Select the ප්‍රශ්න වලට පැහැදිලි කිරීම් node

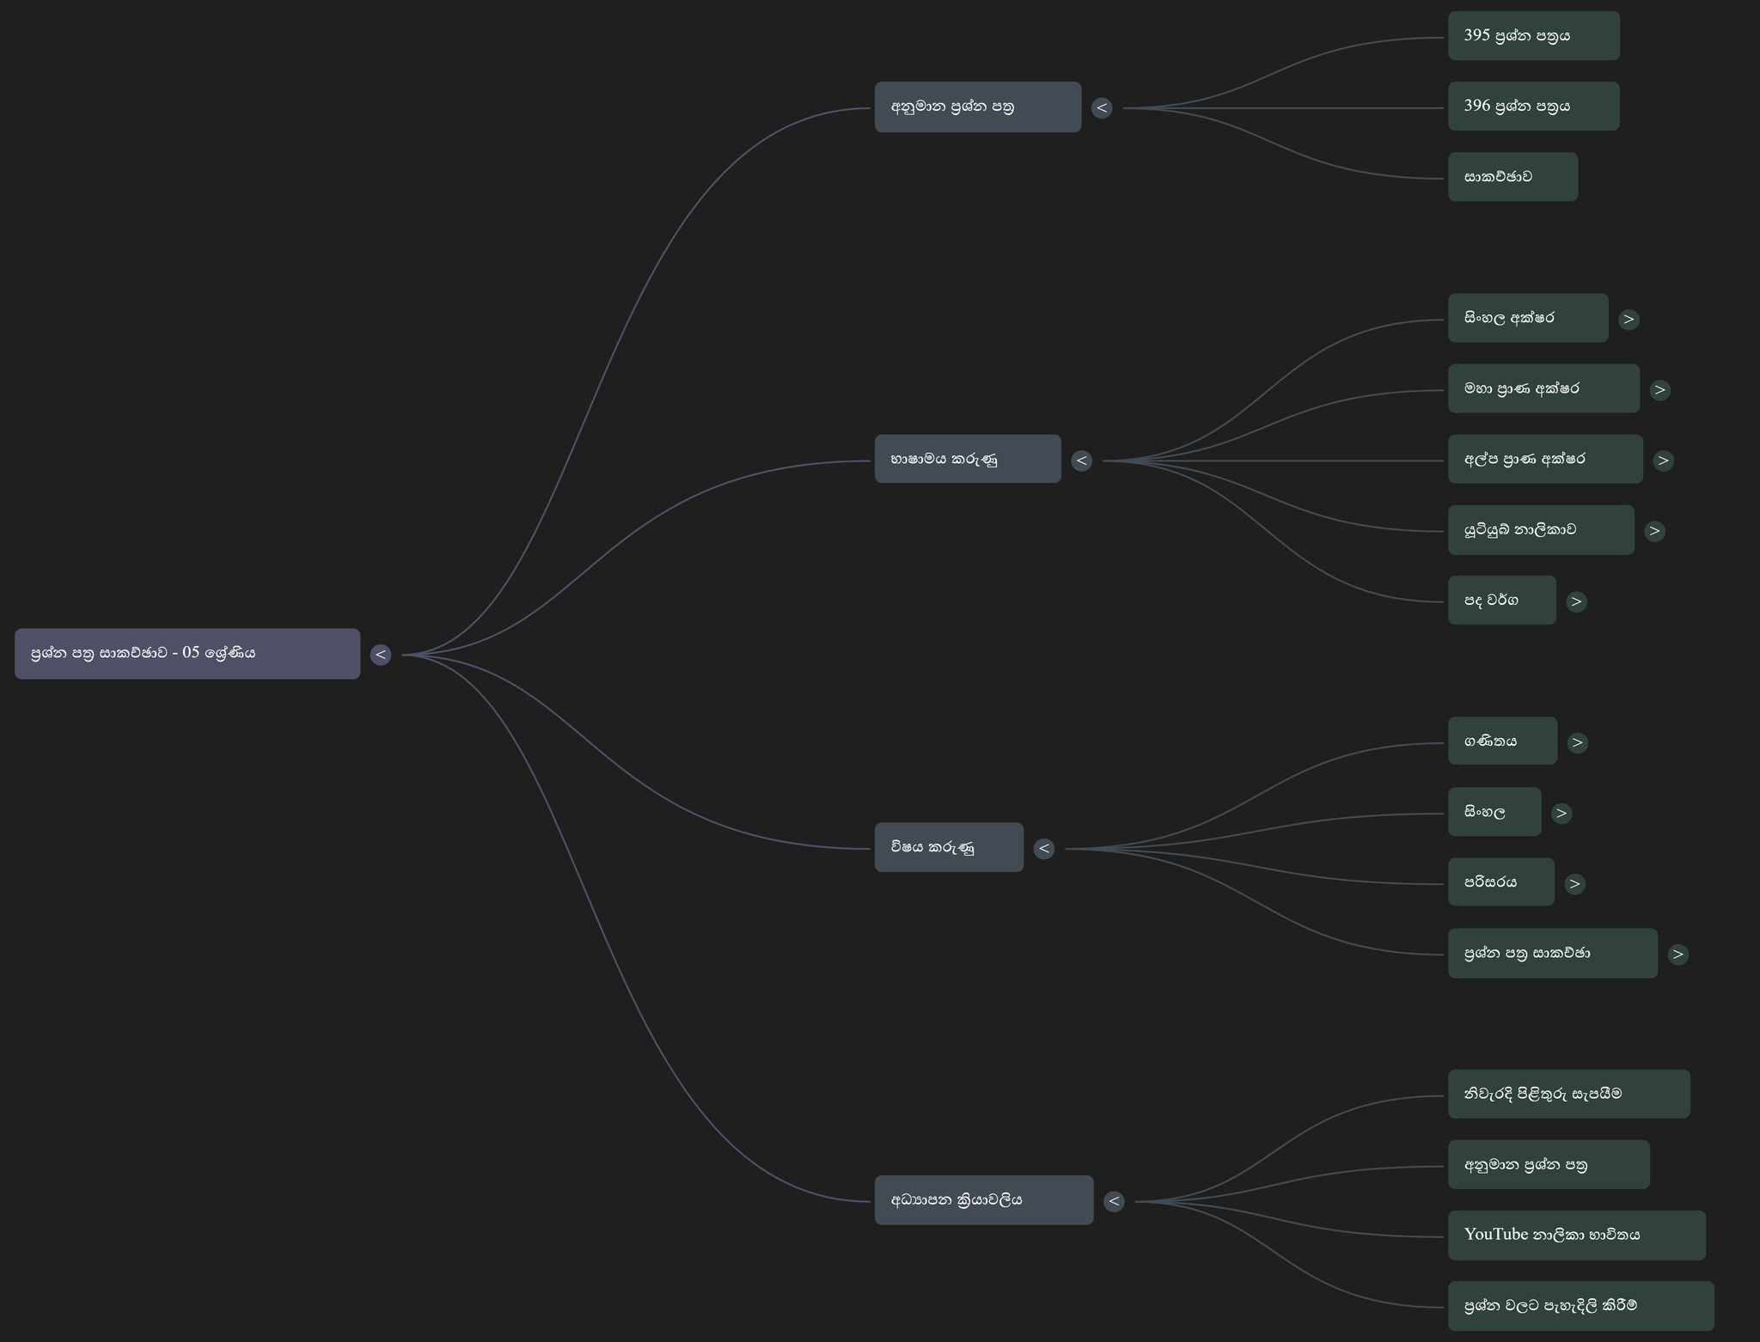pos(1580,1306)
